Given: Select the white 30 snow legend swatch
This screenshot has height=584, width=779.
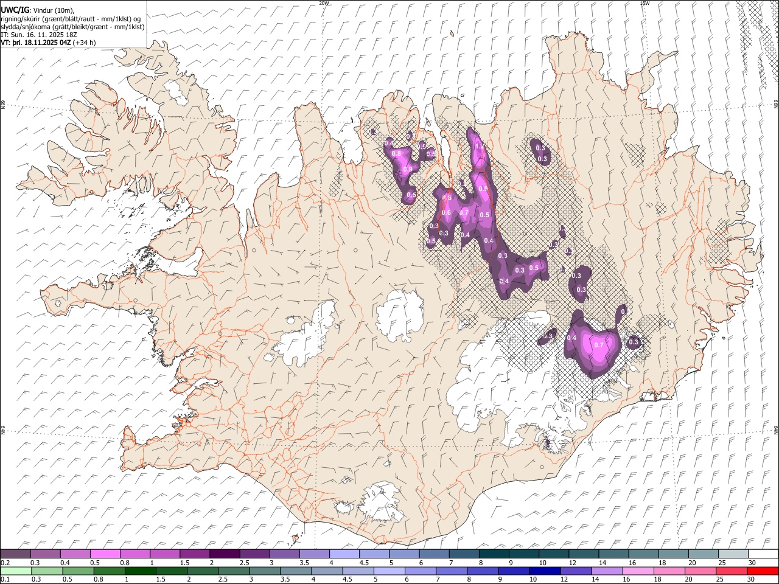Looking at the screenshot, I should coord(763,554).
